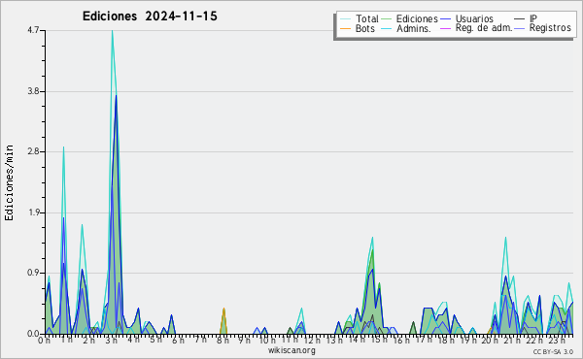Select the 'Ediciones' legend label
Image resolution: width=583 pixels, height=359 pixels.
click(x=417, y=18)
